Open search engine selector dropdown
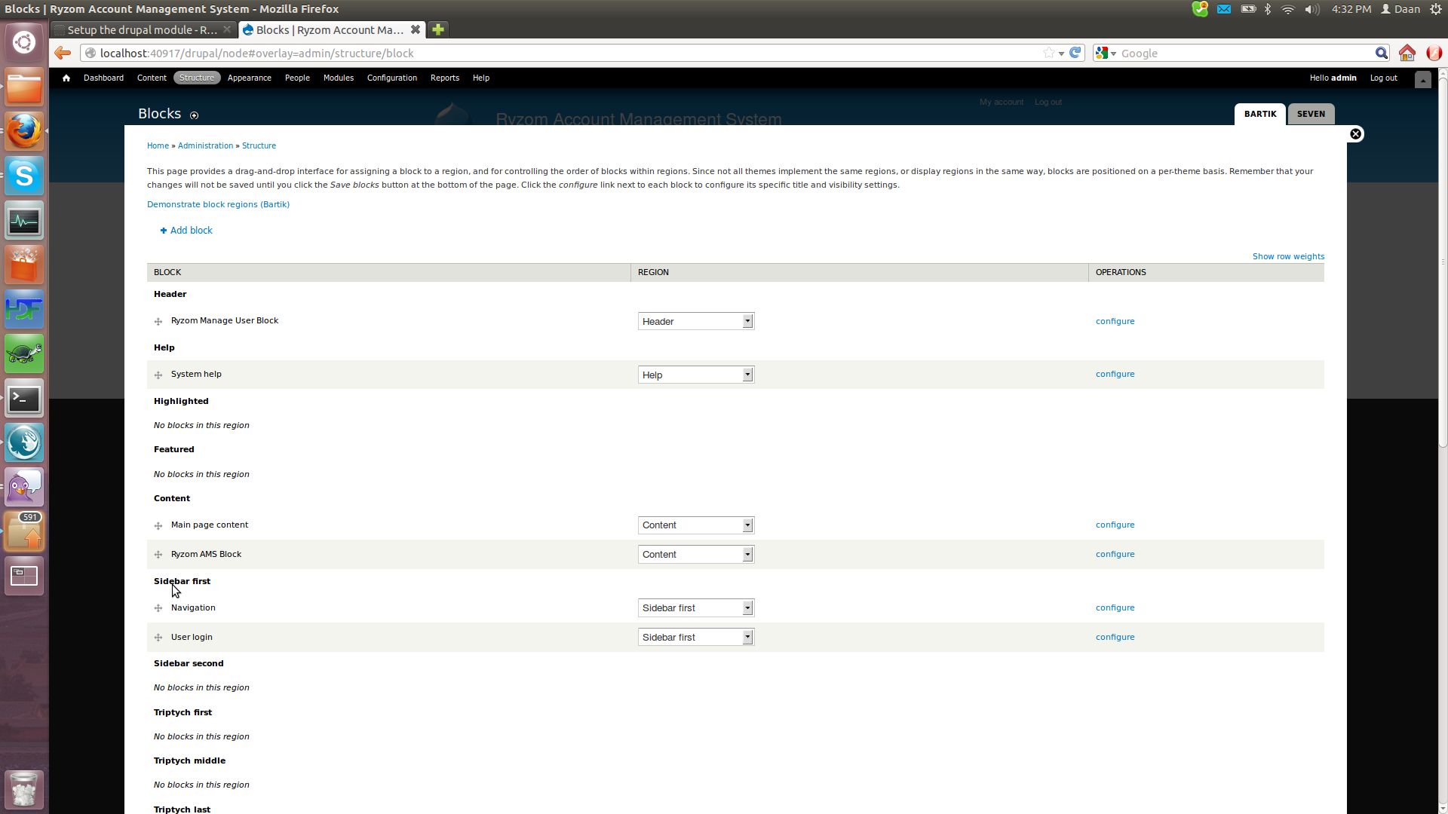 click(x=1106, y=53)
